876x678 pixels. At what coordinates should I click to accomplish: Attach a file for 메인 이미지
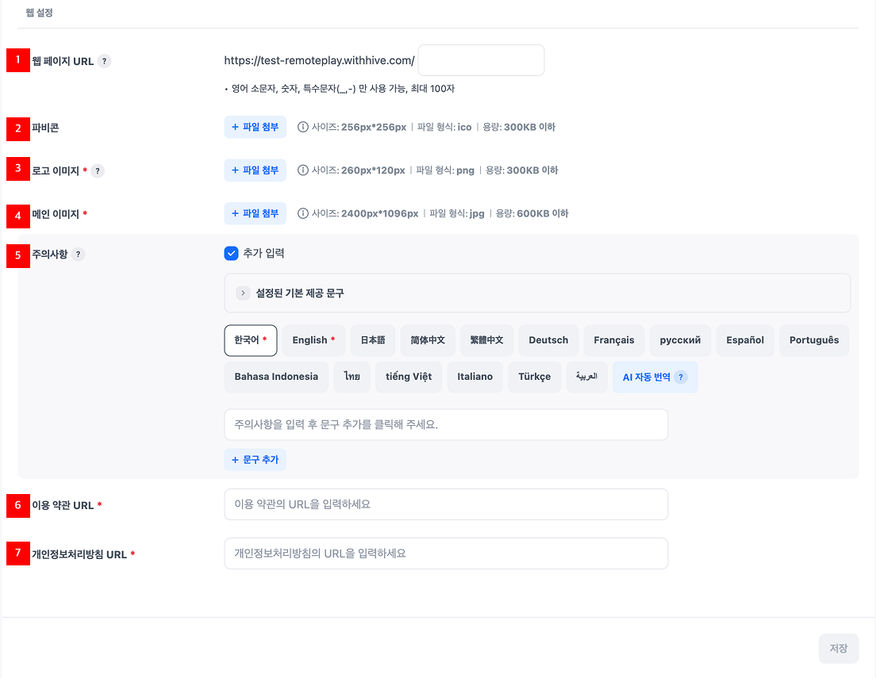pos(255,213)
